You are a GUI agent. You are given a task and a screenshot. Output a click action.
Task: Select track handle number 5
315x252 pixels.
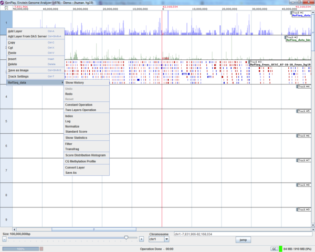(x=6, y=121)
